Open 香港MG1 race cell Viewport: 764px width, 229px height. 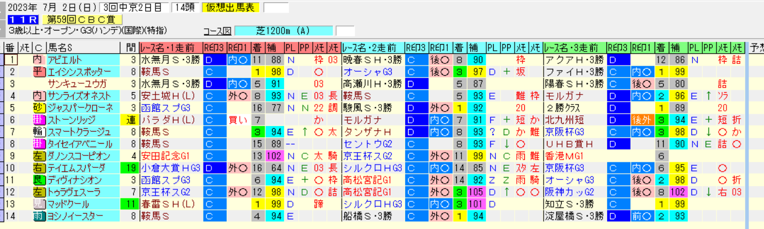tap(574, 156)
